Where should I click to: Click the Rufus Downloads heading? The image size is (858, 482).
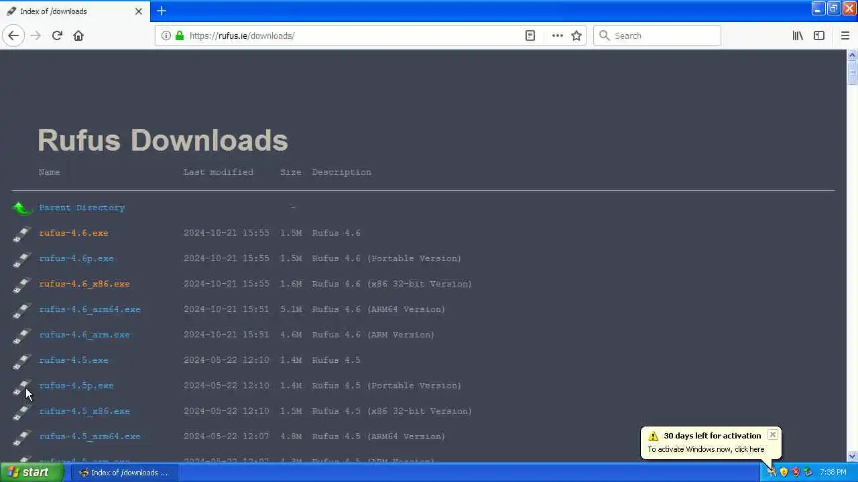163,141
